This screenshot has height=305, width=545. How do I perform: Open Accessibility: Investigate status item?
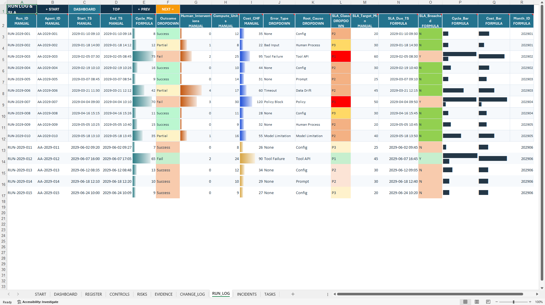click(38, 302)
